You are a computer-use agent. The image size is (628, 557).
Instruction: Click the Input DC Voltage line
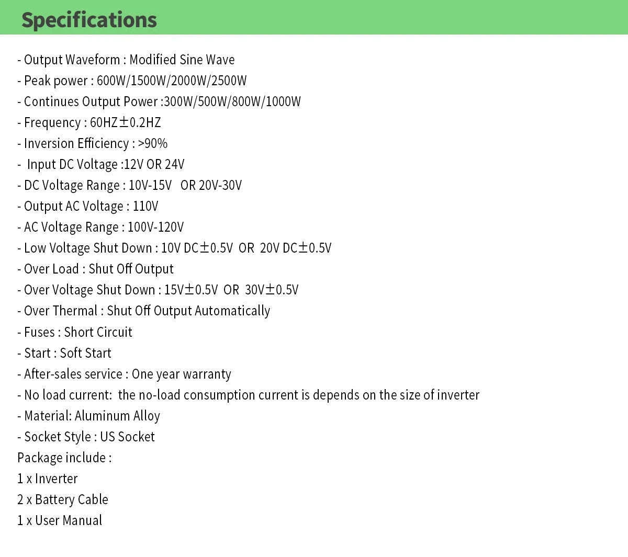(100, 164)
